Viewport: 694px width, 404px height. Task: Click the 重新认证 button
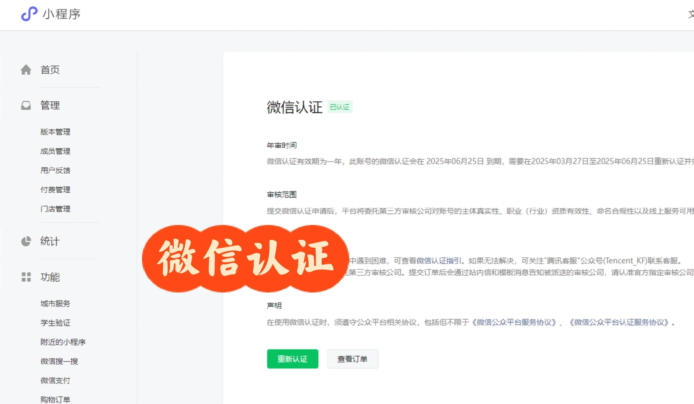point(293,359)
